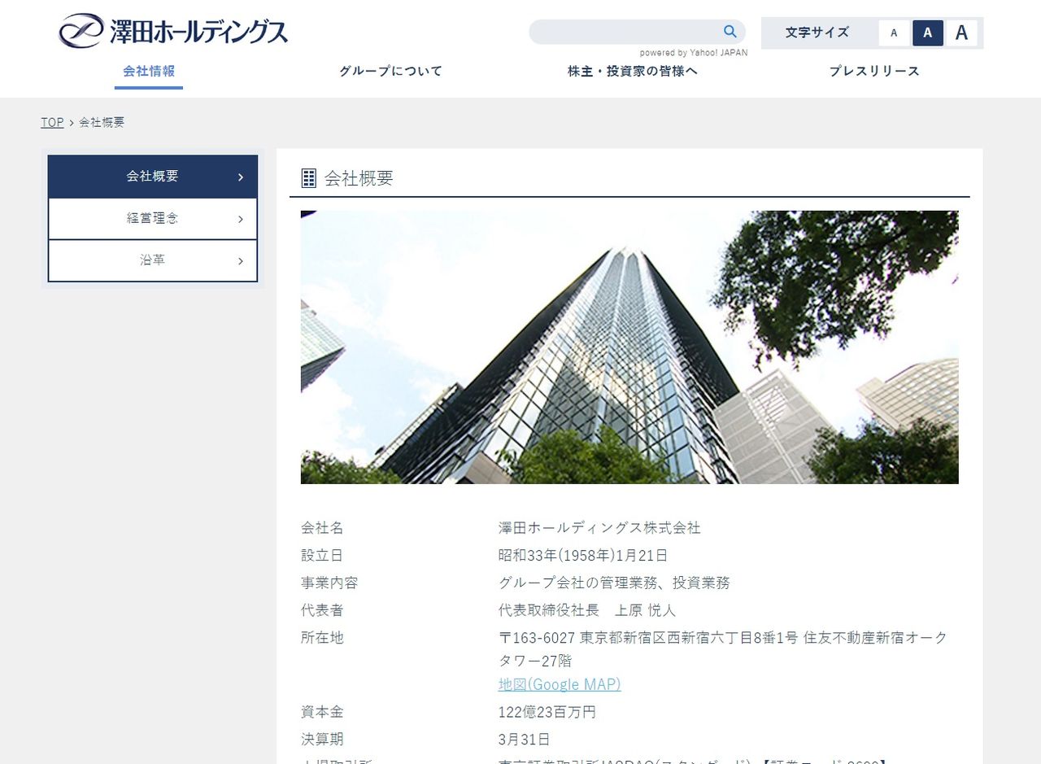Click the 澤田ホールディングス logo
The image size is (1041, 764).
click(173, 31)
